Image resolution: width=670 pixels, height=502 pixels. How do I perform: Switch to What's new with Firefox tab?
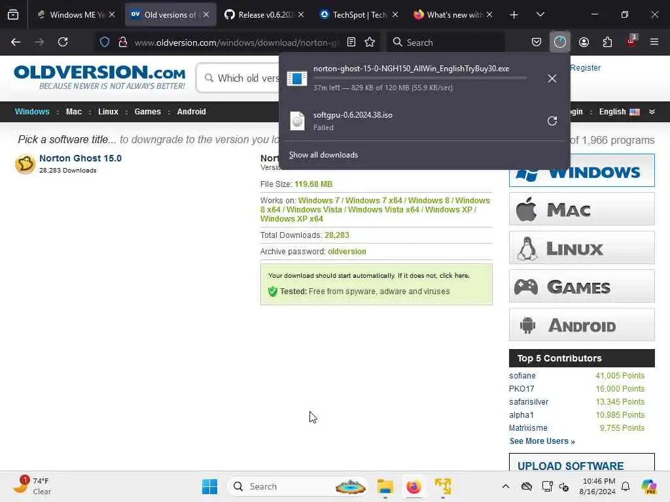coord(453,15)
